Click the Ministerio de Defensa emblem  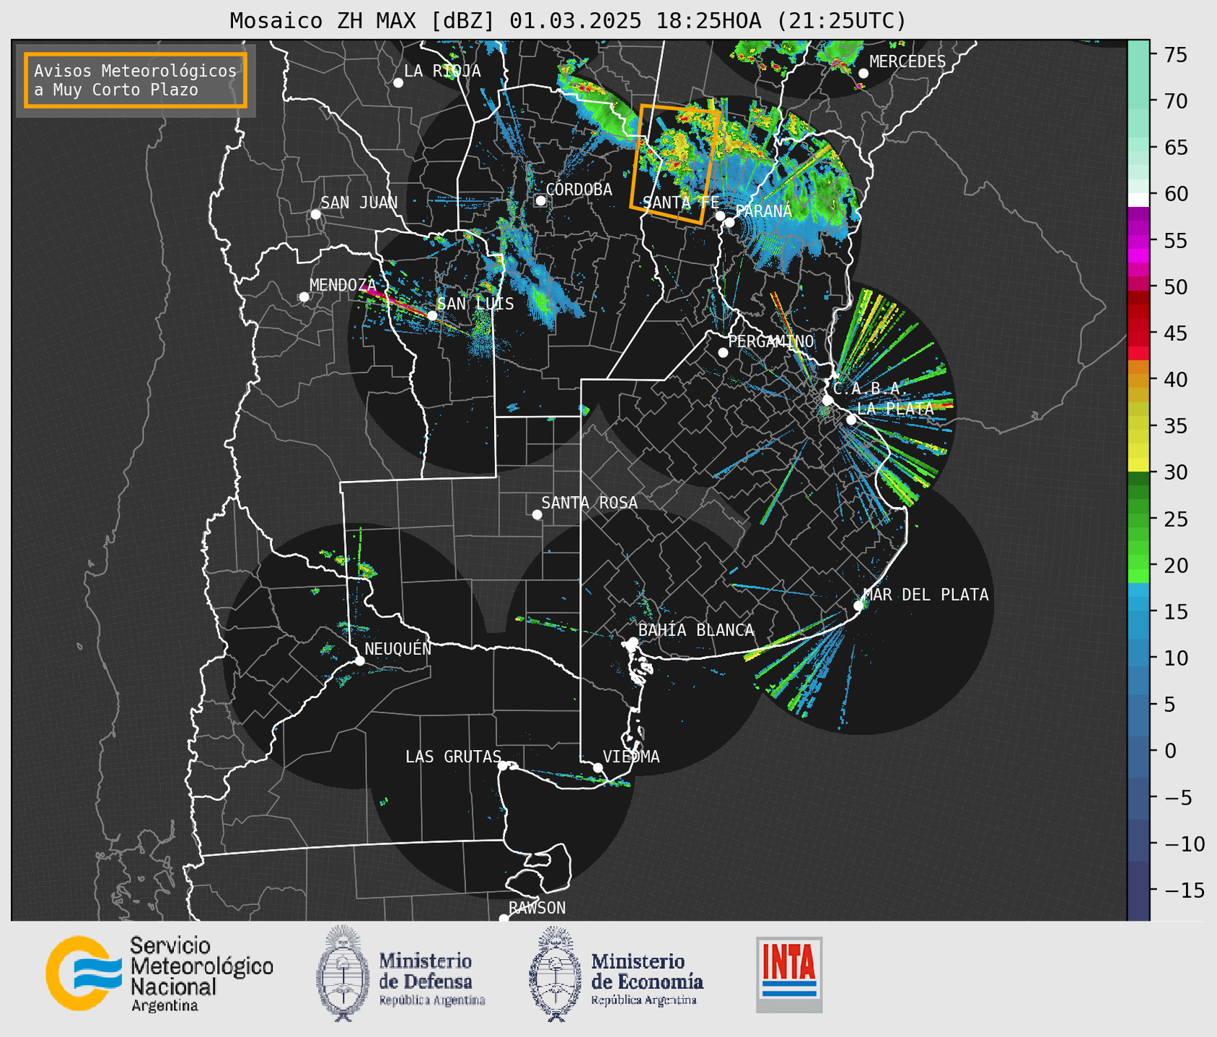click(x=342, y=974)
